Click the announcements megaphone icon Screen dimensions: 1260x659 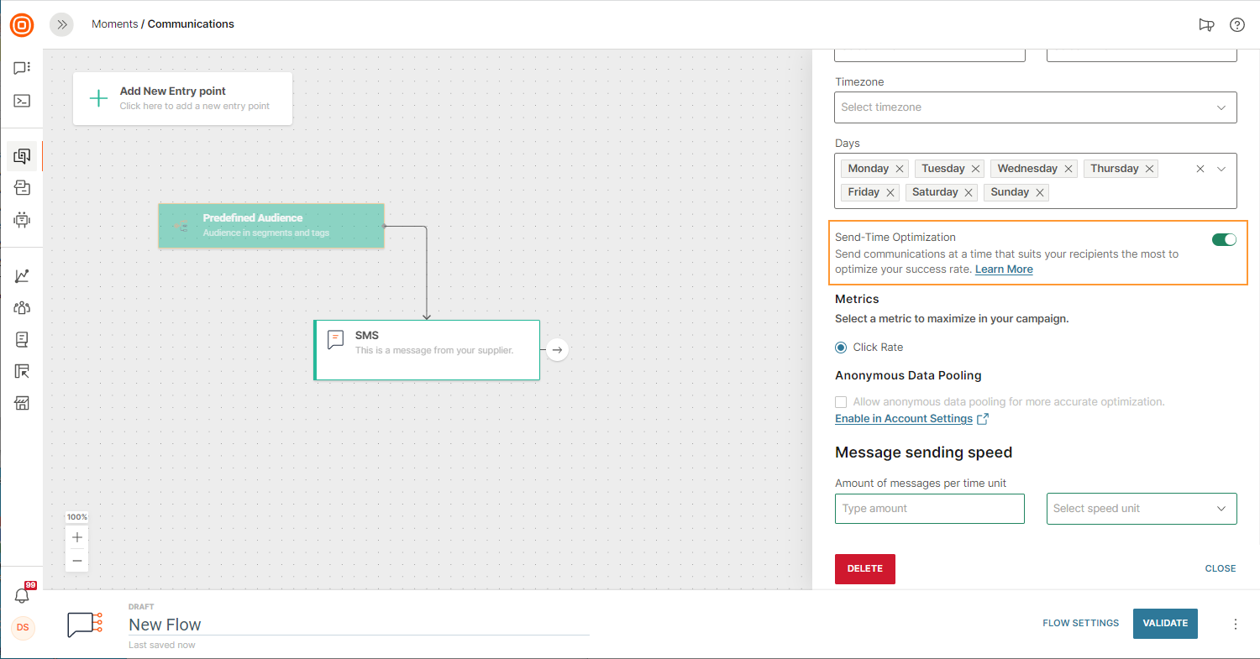click(1206, 24)
